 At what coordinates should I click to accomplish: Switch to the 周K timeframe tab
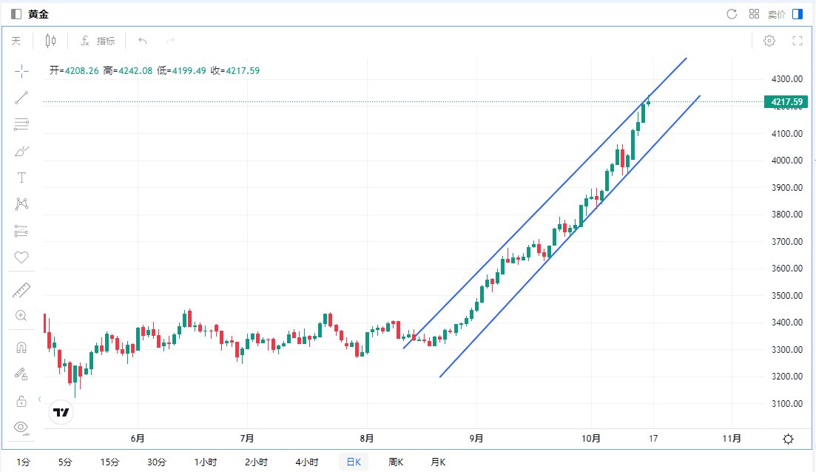click(396, 462)
